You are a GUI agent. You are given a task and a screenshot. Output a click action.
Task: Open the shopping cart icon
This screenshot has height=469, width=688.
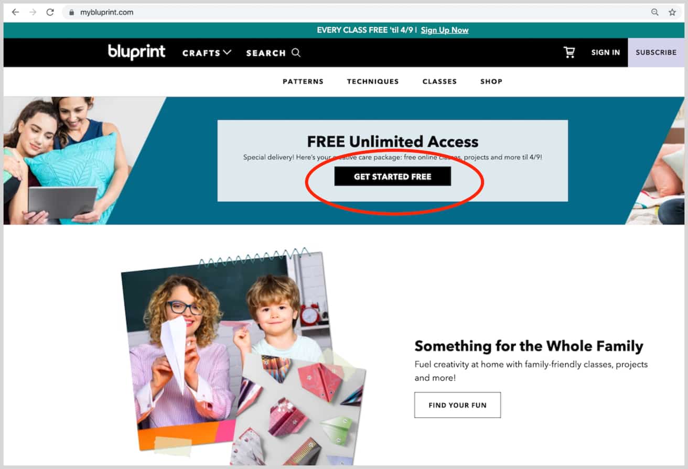pyautogui.click(x=569, y=52)
